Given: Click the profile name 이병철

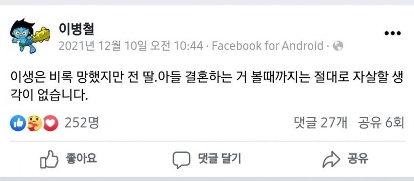Looking at the screenshot, I should tap(76, 30).
